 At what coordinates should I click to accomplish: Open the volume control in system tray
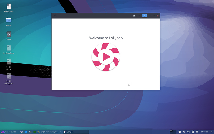click(188, 132)
